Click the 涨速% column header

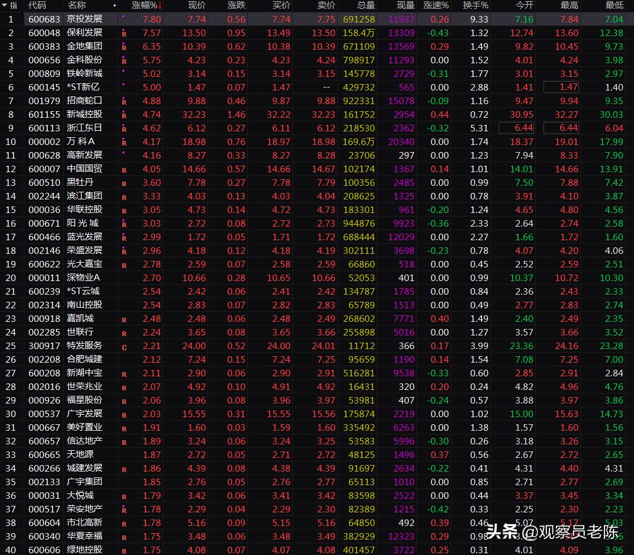436,5
